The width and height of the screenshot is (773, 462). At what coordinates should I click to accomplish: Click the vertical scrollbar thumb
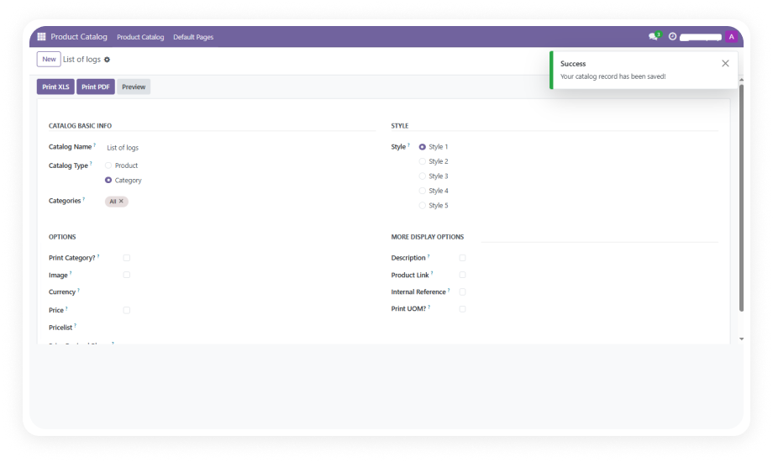[x=741, y=197]
